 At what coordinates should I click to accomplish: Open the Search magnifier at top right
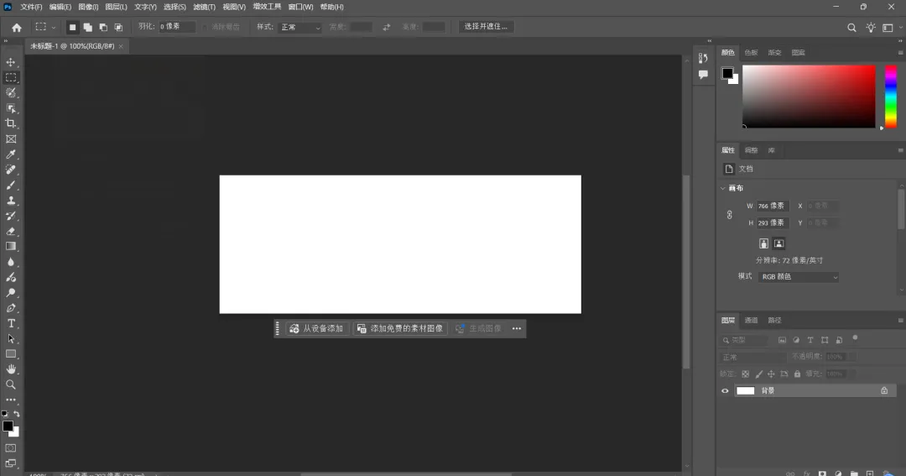[x=851, y=27]
